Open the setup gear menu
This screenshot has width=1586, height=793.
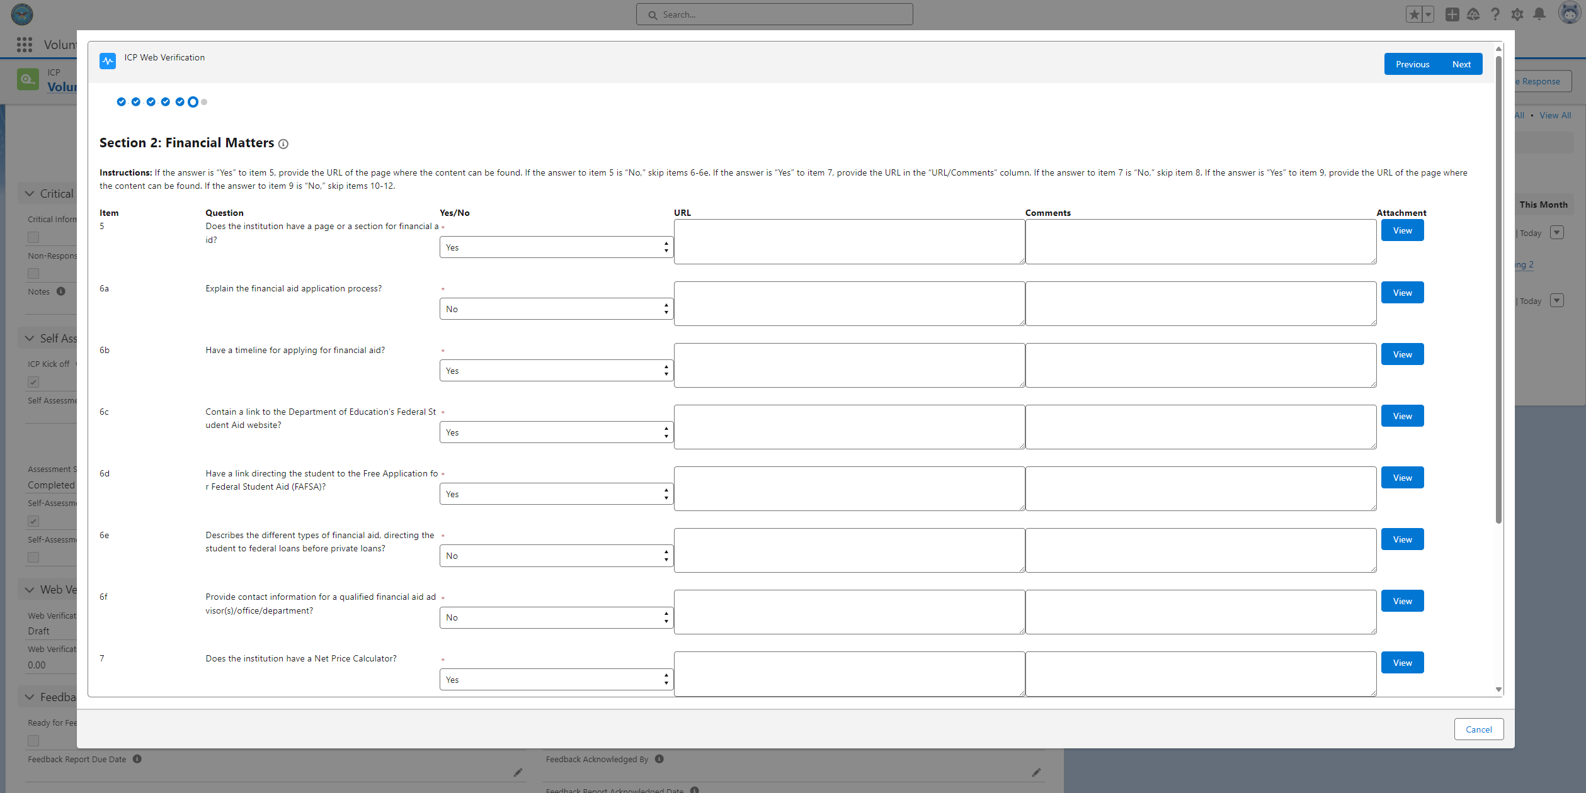coord(1517,14)
